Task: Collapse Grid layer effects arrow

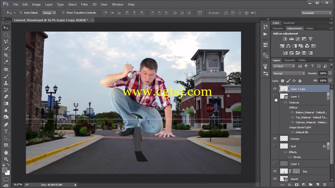Action: point(328,146)
